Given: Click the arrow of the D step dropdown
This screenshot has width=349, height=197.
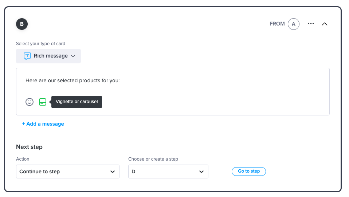Looking at the screenshot, I should [x=201, y=172].
